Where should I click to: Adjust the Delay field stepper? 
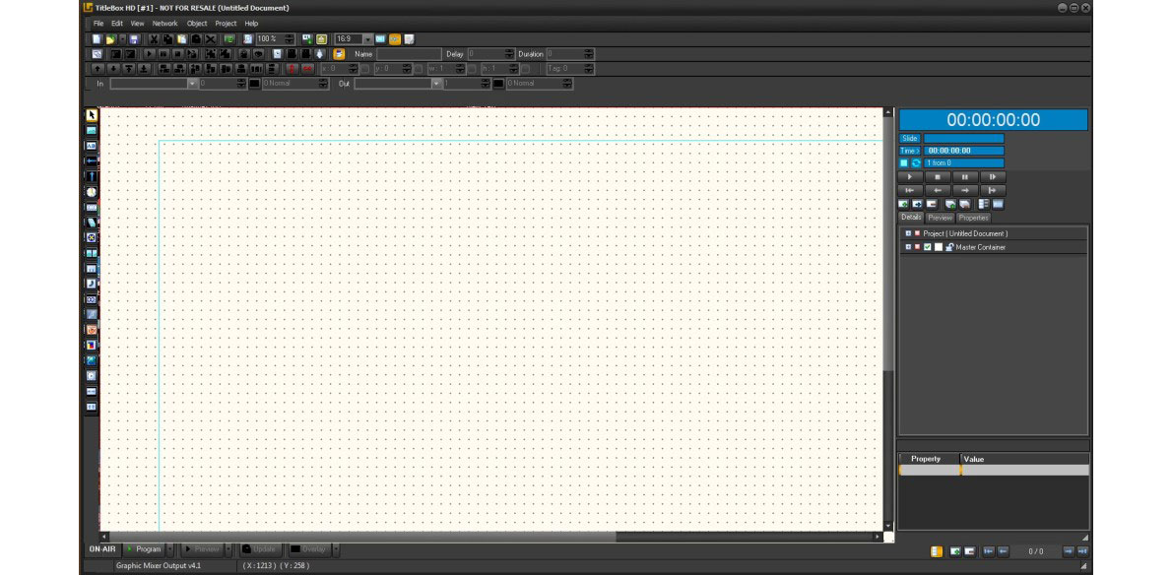(510, 54)
